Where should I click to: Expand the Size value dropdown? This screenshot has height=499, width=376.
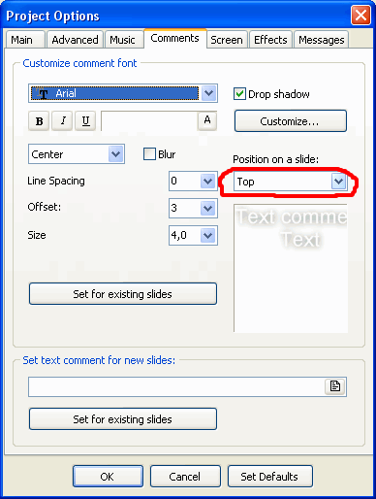pyautogui.click(x=207, y=236)
